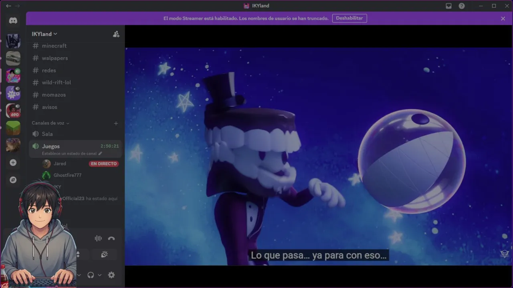Open the inbox icon in title bar

449,6
